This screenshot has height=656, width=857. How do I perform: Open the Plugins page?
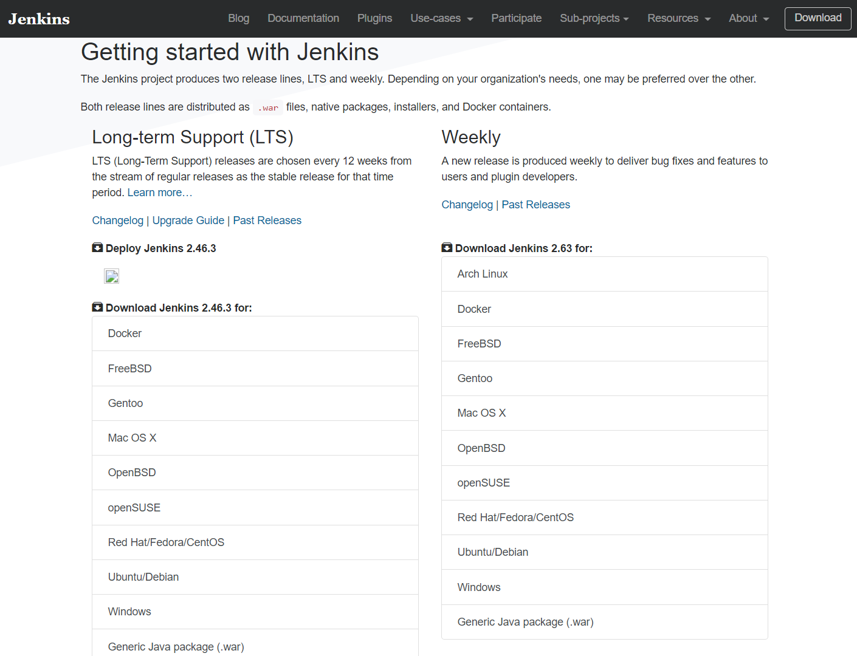[x=374, y=18]
